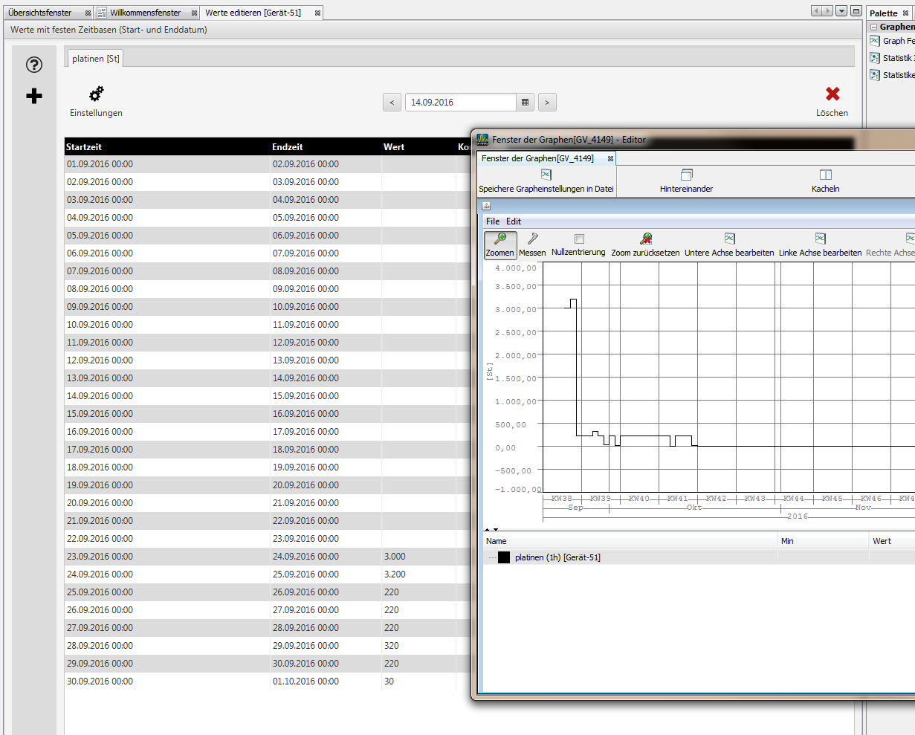
Task: Click the question mark help icon
Action: (34, 65)
